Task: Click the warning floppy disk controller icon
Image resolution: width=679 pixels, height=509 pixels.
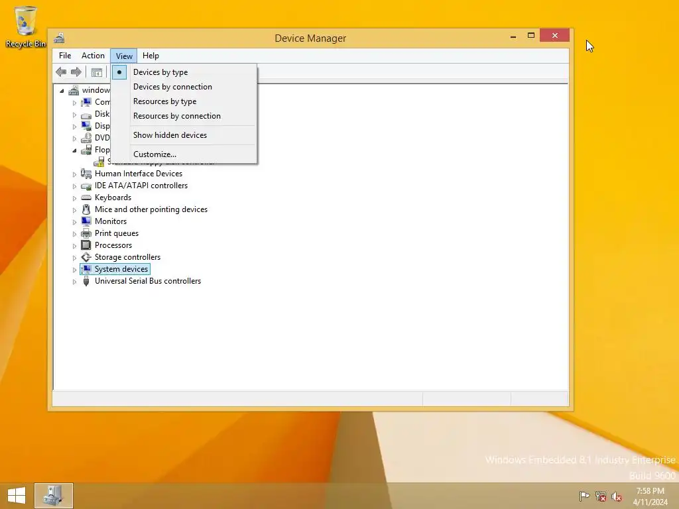Action: (x=99, y=162)
